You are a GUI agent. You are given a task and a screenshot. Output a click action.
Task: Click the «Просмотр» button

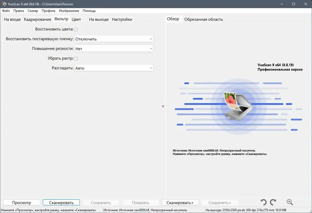pos(21,202)
